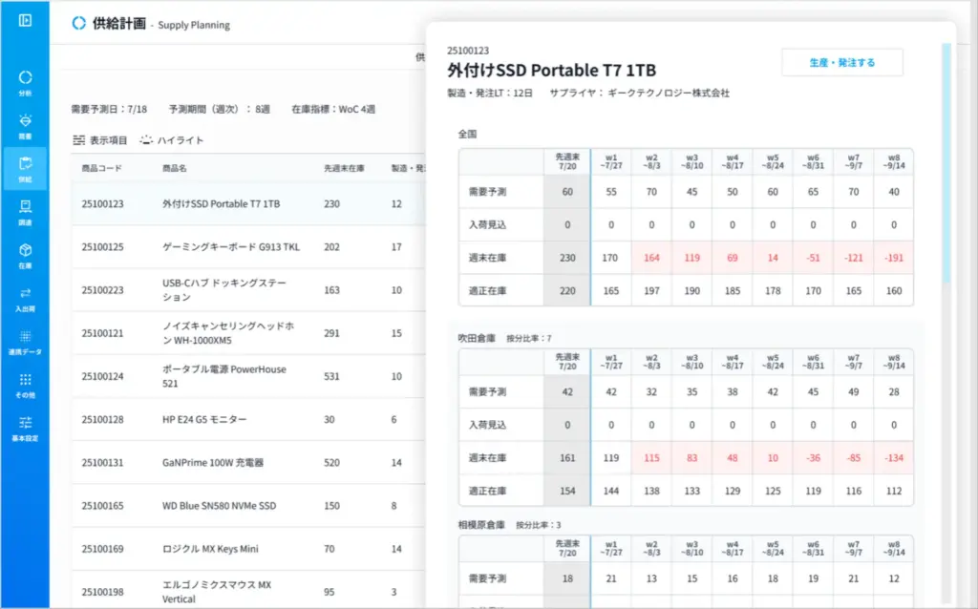Click product title 外付けSSD Portable T7 1TB

click(x=551, y=71)
